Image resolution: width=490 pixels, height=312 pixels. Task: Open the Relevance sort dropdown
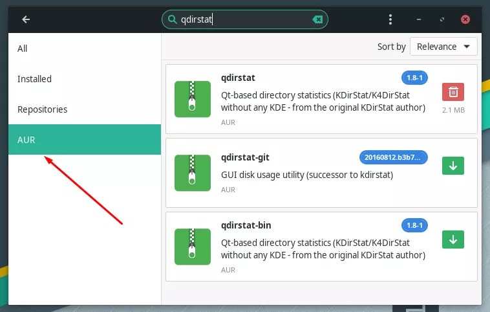[x=443, y=47]
